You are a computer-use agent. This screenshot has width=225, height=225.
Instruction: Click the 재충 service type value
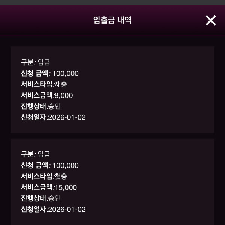(61, 84)
